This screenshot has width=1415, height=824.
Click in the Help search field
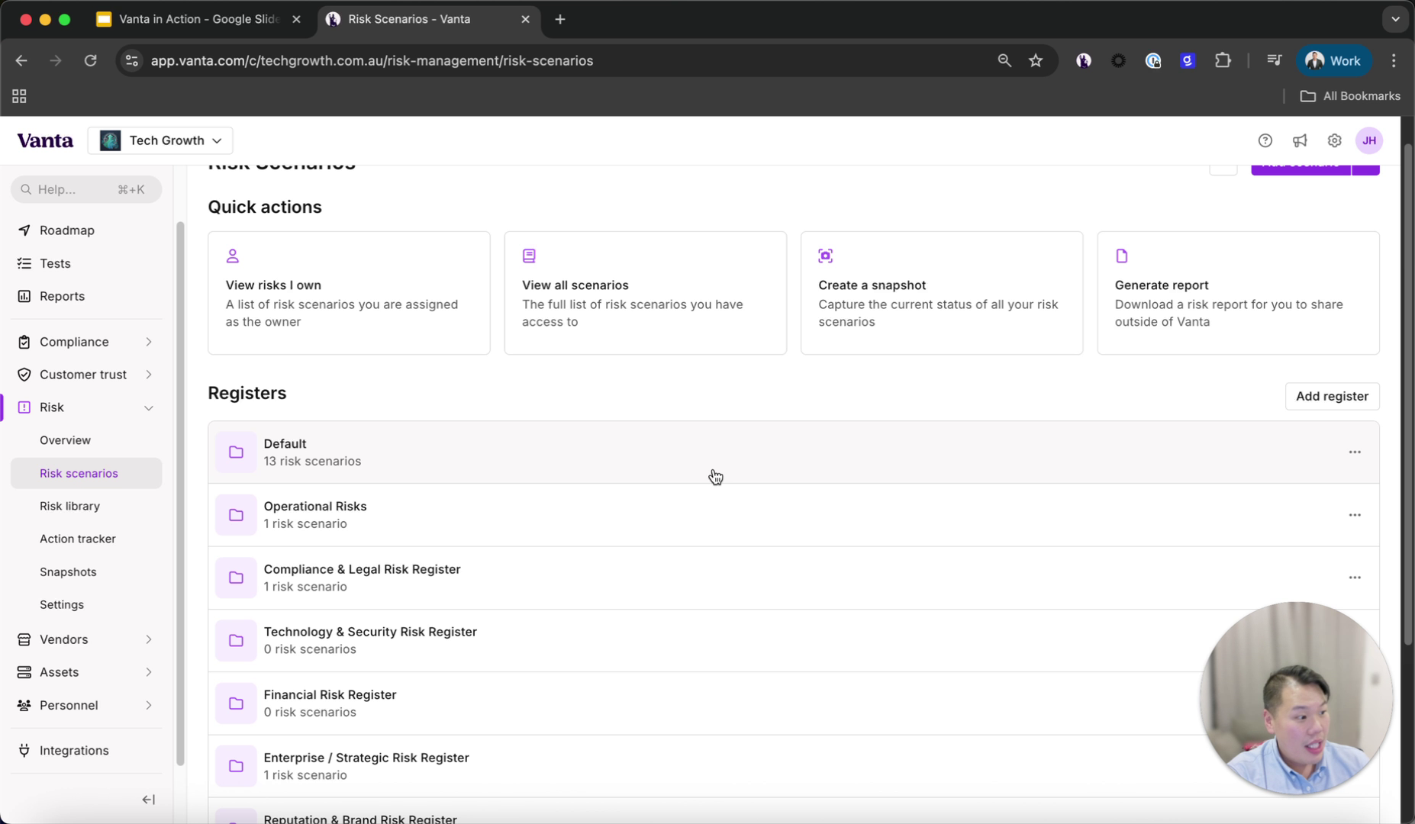click(x=84, y=189)
